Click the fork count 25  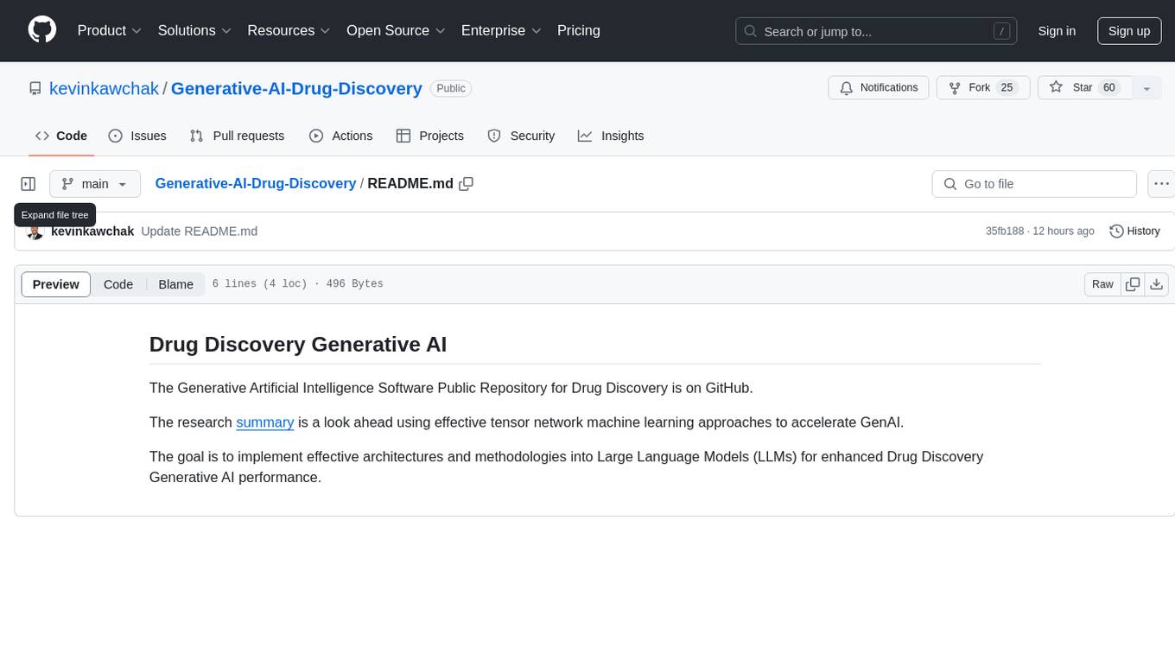pyautogui.click(x=1007, y=88)
